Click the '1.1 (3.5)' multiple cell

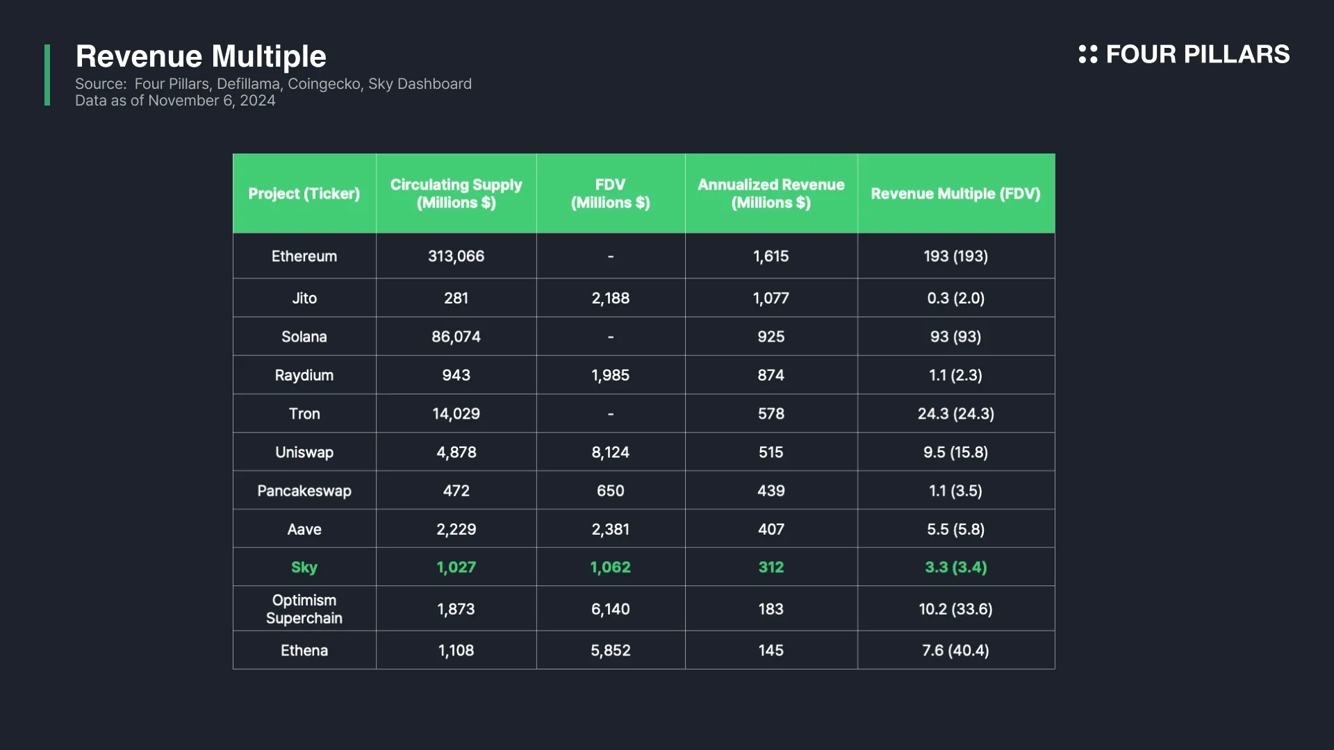pyautogui.click(x=956, y=491)
